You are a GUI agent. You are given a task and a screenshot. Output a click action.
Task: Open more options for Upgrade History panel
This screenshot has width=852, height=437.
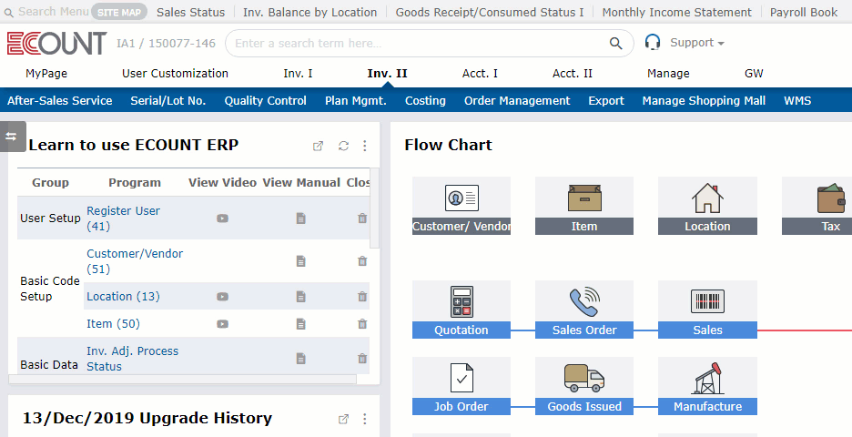[x=365, y=420]
